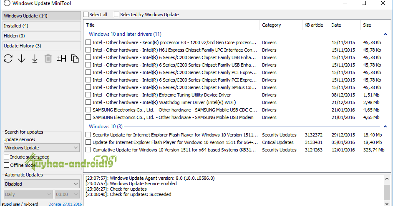Click the Copy to clipboard icon
The width and height of the screenshot is (393, 206).
click(75, 59)
